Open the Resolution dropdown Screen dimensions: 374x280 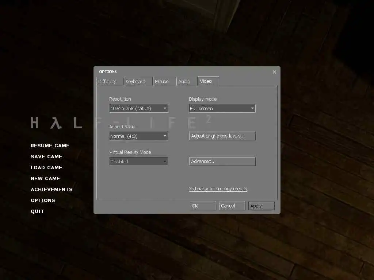click(x=138, y=108)
